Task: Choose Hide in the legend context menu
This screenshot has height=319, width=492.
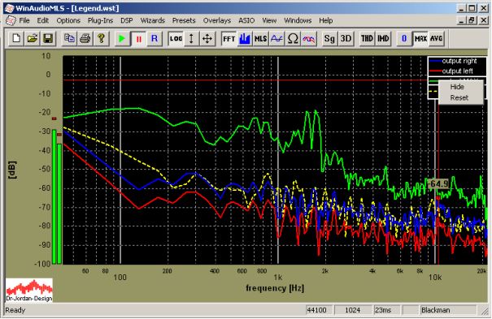Action: (x=457, y=87)
